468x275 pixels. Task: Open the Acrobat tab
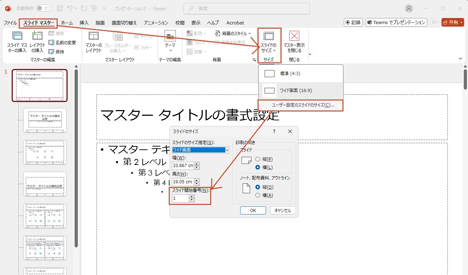click(235, 23)
